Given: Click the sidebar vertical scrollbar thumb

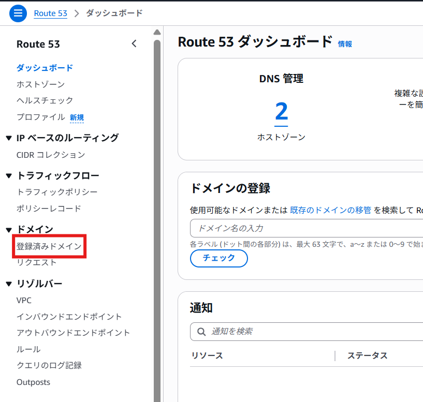Looking at the screenshot, I should pos(157,221).
